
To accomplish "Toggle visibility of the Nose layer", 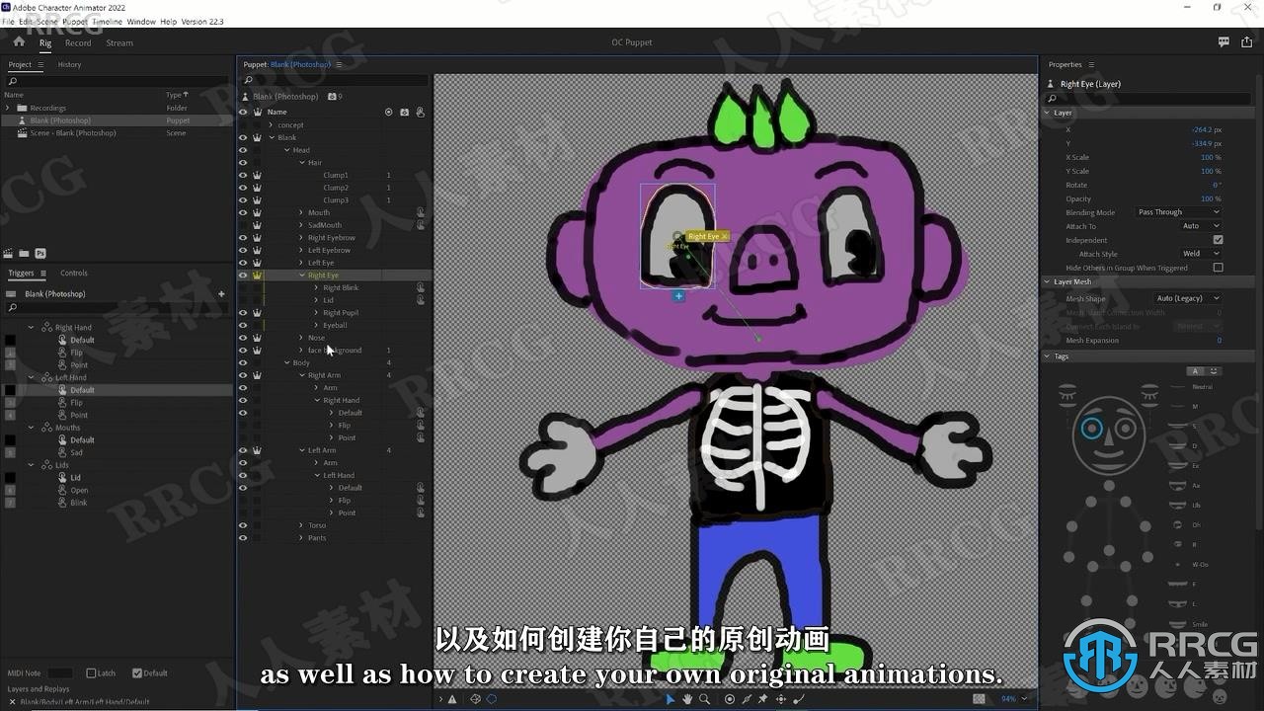I will [243, 338].
